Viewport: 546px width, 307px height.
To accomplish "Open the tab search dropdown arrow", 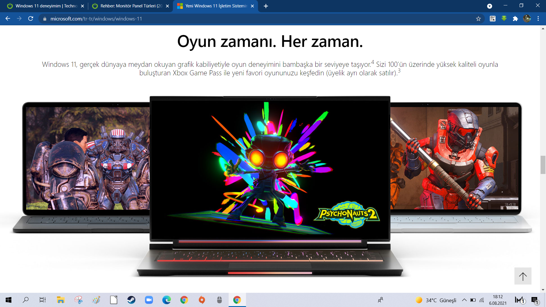I will tap(489, 6).
